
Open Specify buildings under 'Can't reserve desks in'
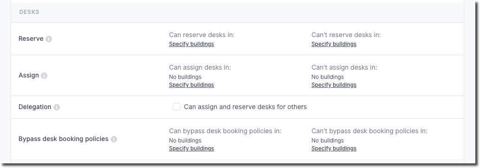(334, 44)
